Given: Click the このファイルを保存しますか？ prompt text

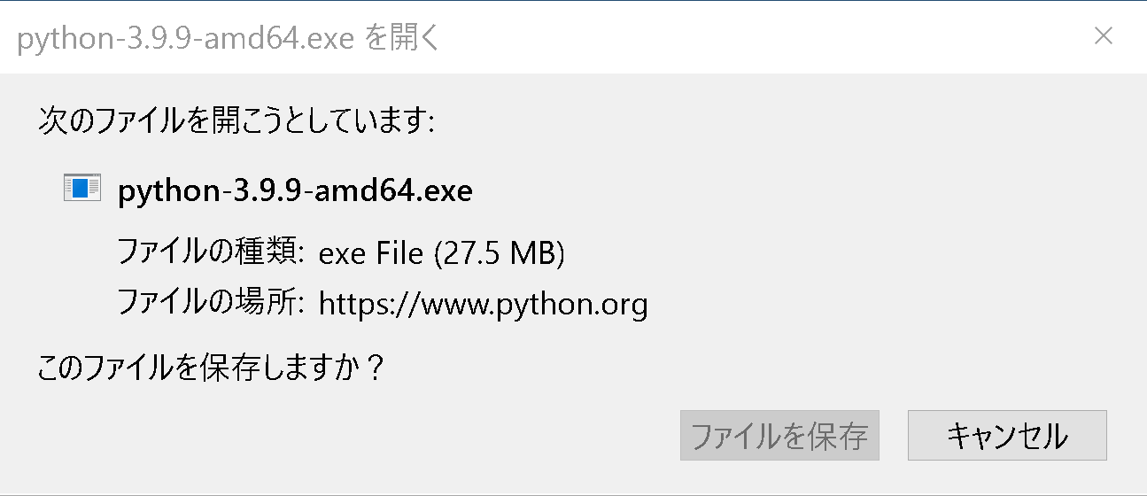Looking at the screenshot, I should coord(212,367).
